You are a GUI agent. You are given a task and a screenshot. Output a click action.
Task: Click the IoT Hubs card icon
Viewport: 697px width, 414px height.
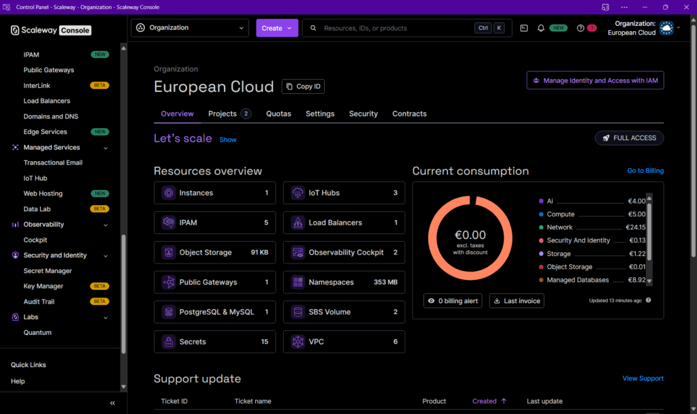[298, 193]
